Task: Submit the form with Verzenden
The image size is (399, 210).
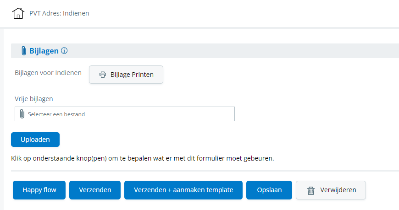Action: (x=95, y=190)
